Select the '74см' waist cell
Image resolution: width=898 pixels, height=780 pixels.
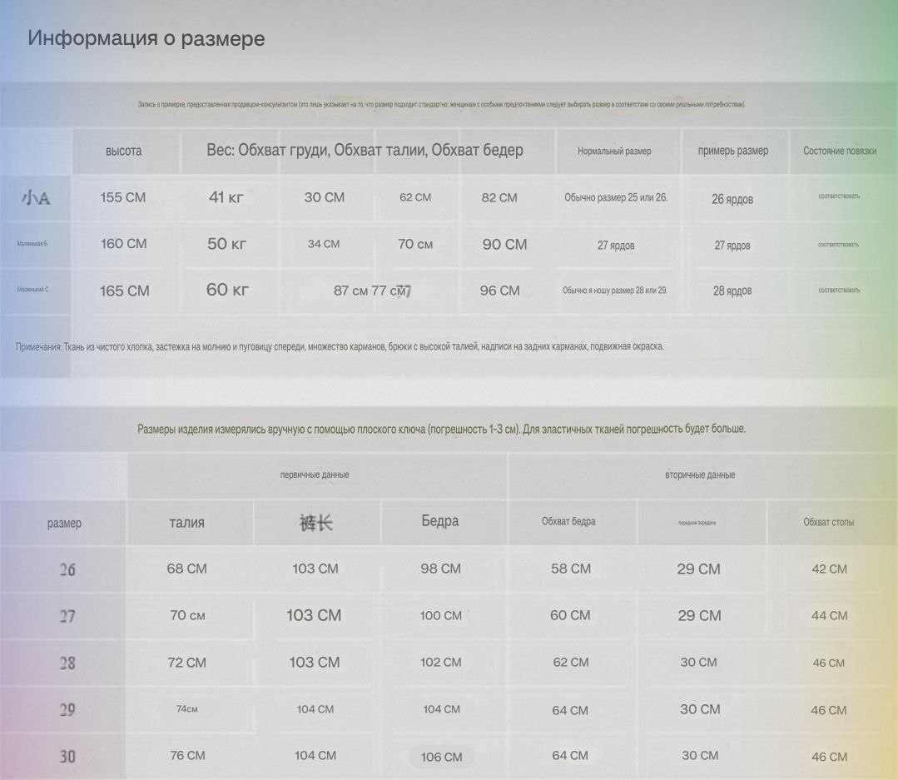pos(186,709)
